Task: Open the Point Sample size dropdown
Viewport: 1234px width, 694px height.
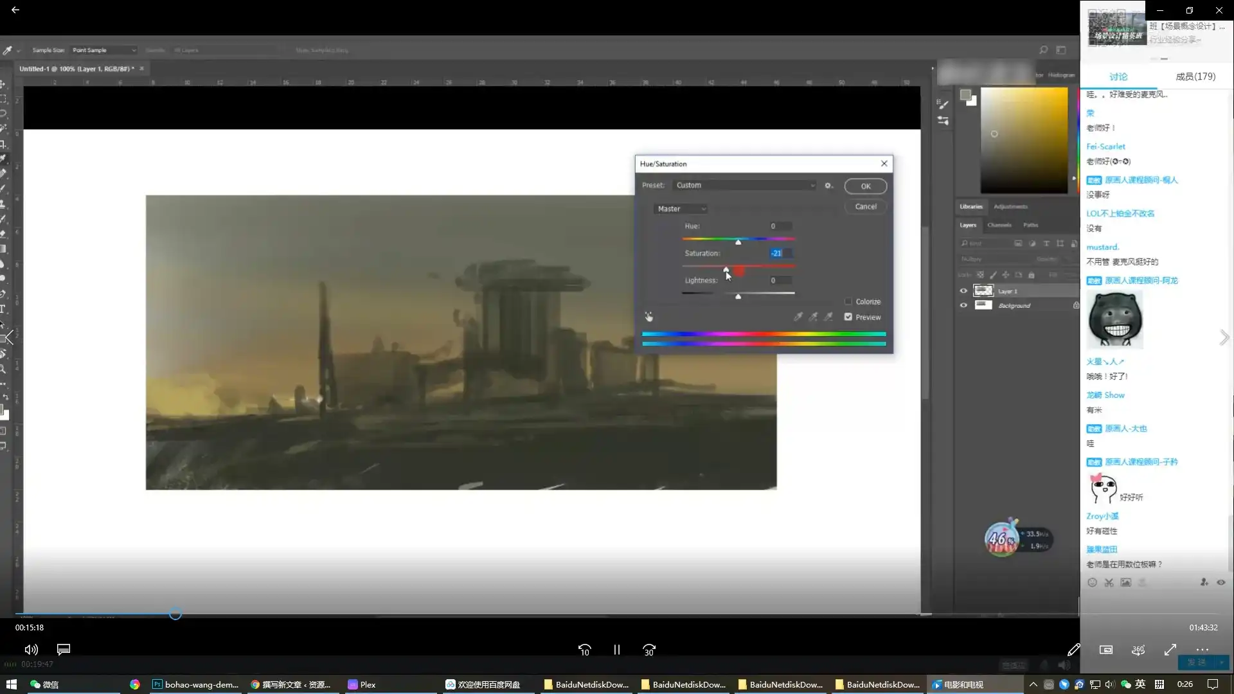Action: [x=103, y=50]
